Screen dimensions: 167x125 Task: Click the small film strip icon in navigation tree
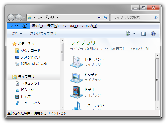coord(17,97)
